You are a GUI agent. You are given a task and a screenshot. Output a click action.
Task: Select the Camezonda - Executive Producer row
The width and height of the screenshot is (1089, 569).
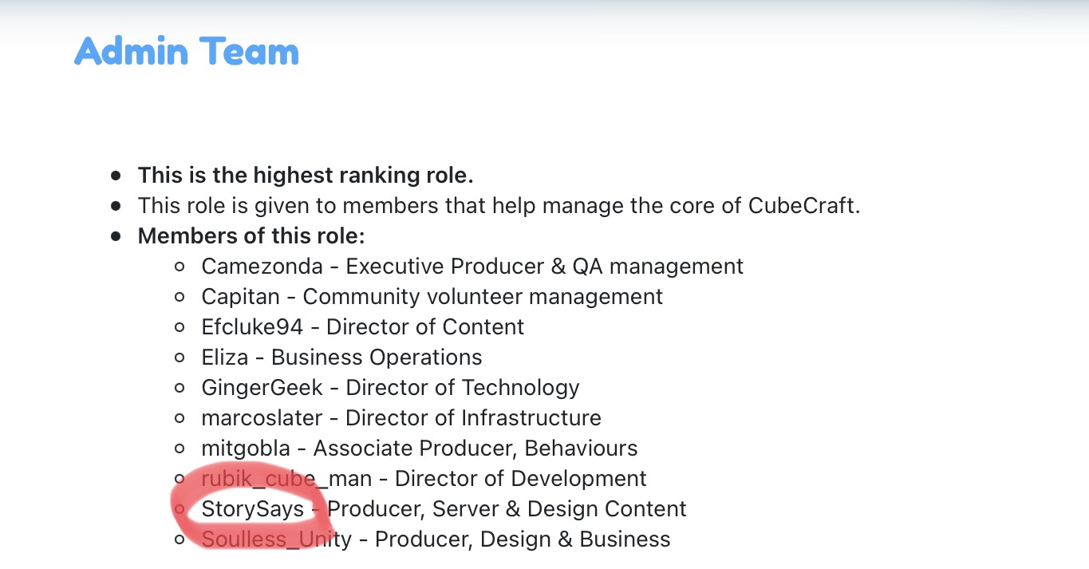472,266
